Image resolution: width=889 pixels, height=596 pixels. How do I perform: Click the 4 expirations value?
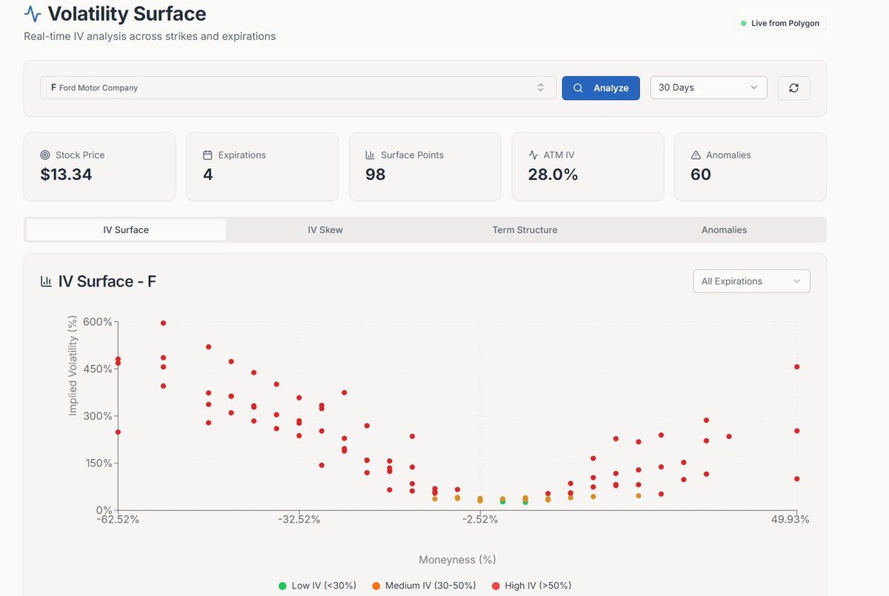[208, 175]
